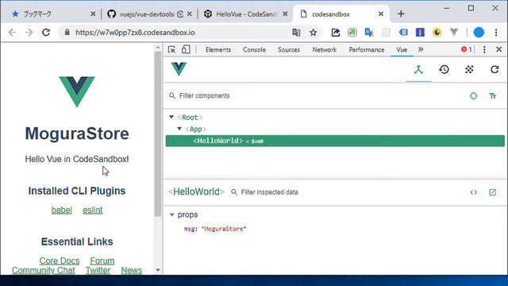Click the Inspect DOM code brackets icon

point(473,192)
